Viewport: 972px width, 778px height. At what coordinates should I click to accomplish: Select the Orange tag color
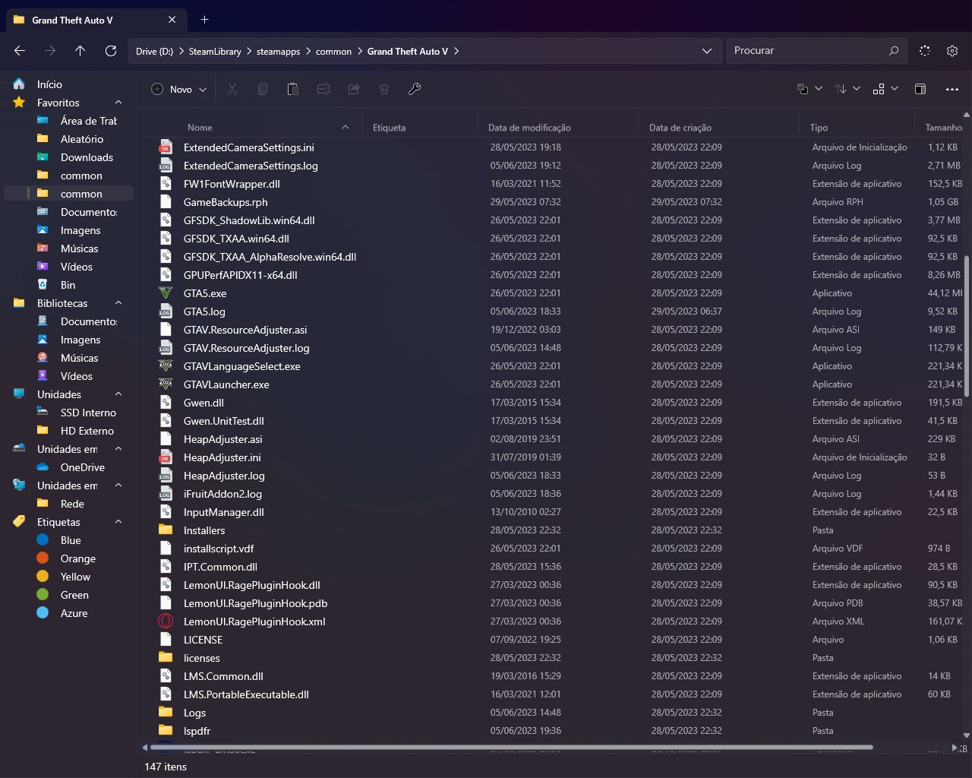[x=43, y=558]
